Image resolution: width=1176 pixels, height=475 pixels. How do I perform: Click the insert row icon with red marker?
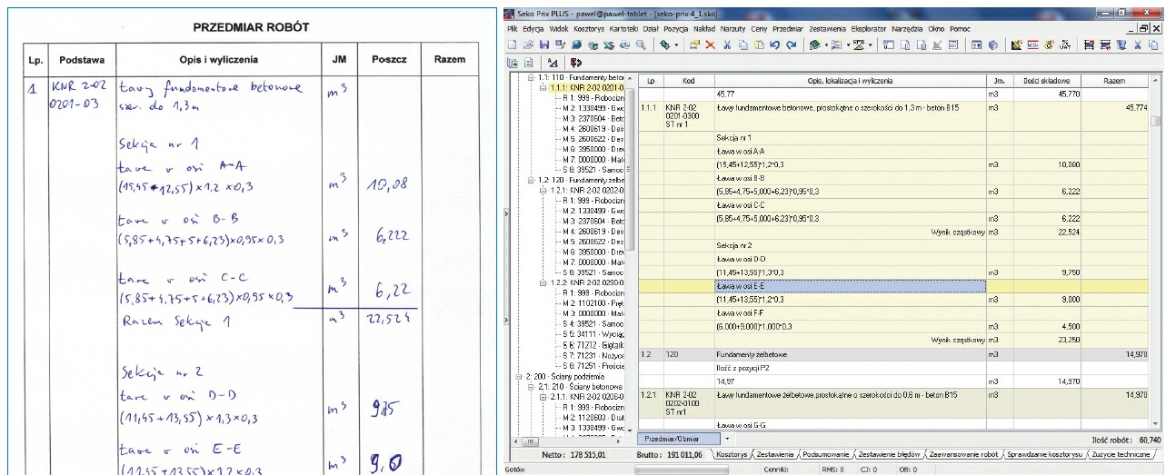tap(1089, 44)
